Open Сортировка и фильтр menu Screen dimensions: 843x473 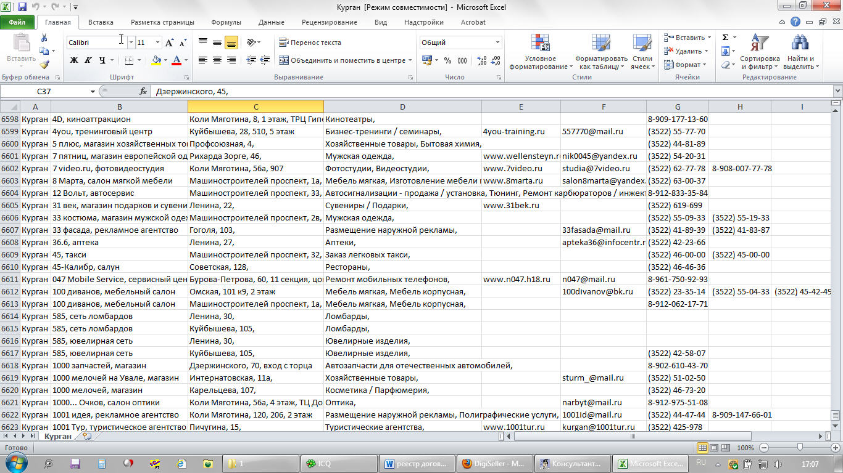[x=760, y=52]
